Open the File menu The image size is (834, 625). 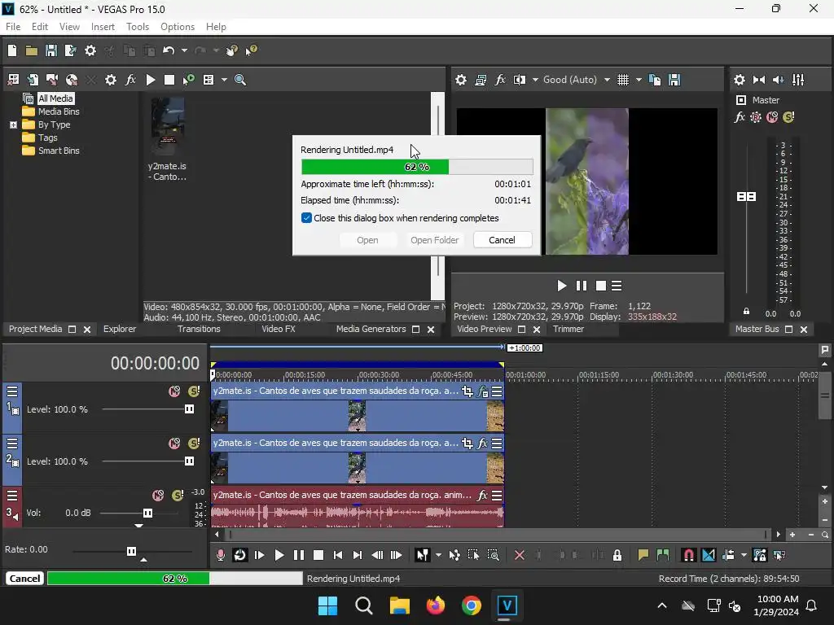click(x=13, y=27)
